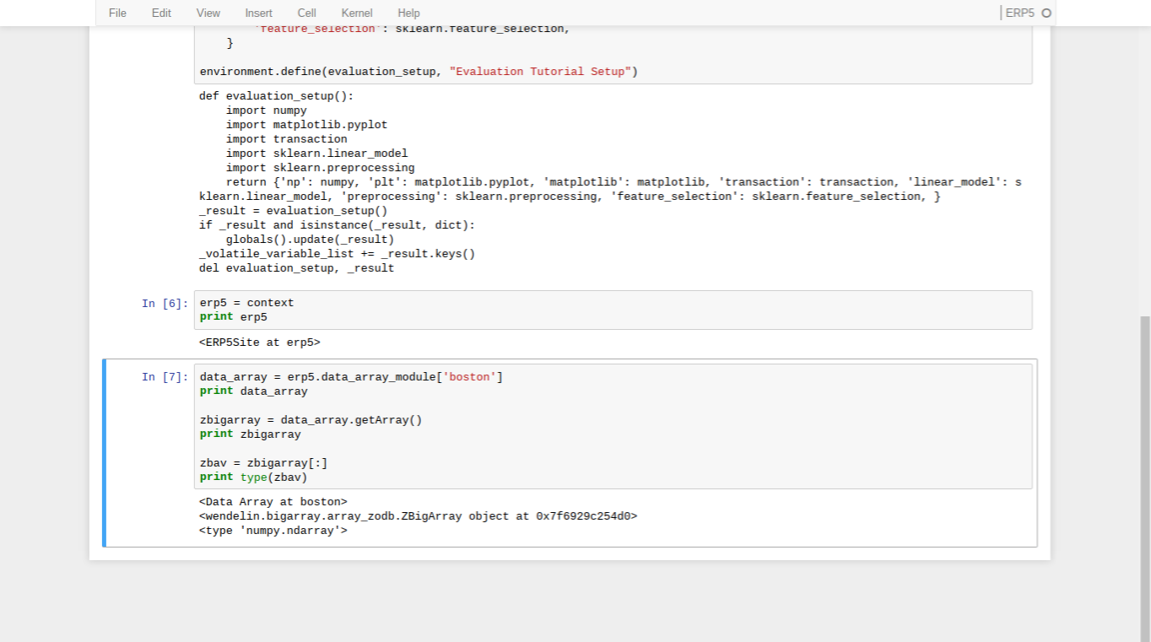Click the ERP5 kernel name label
Image resolution: width=1151 pixels, height=642 pixels.
tap(1019, 13)
